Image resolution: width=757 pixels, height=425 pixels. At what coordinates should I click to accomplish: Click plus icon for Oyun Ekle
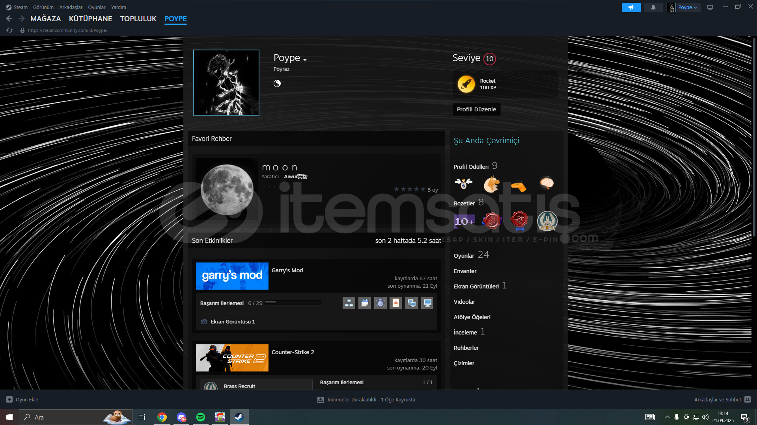pos(9,399)
